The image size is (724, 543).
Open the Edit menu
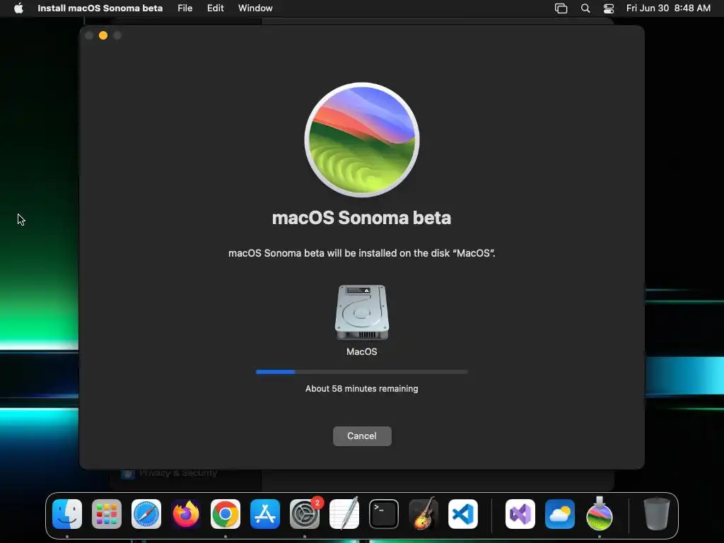[215, 8]
